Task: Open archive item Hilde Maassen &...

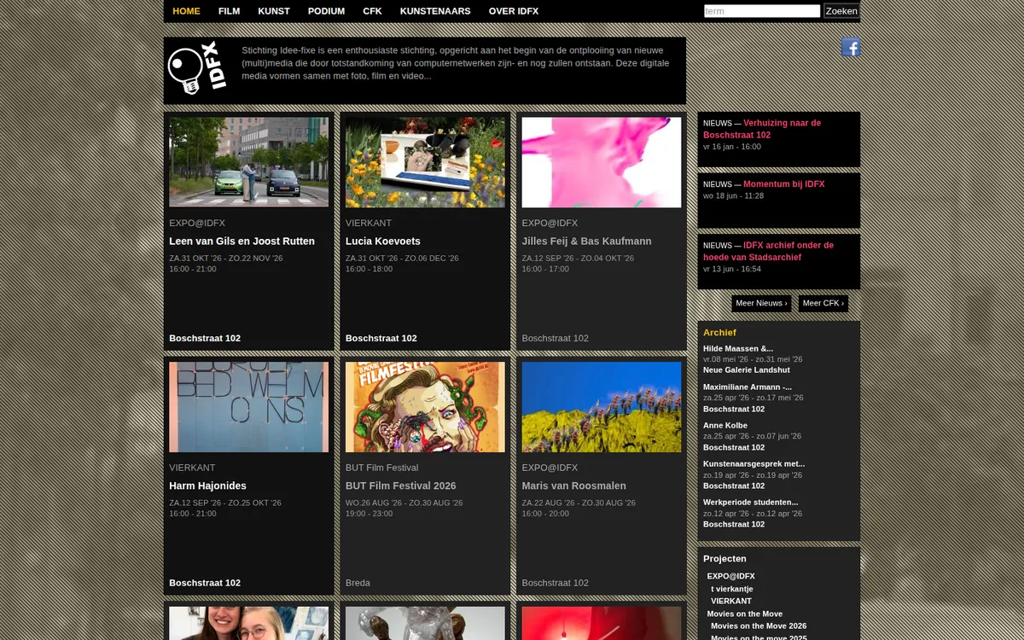Action: coord(738,348)
